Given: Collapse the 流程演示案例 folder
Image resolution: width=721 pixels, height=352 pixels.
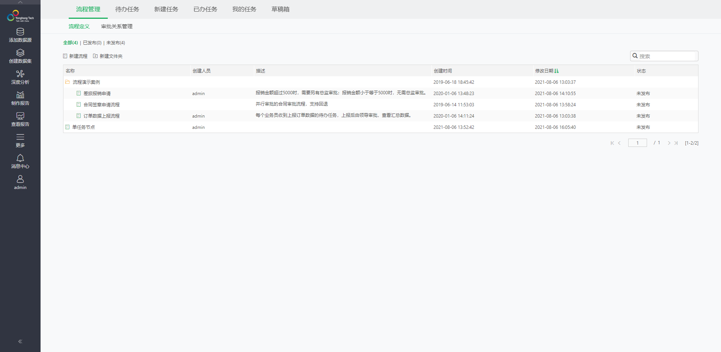Looking at the screenshot, I should point(68,82).
